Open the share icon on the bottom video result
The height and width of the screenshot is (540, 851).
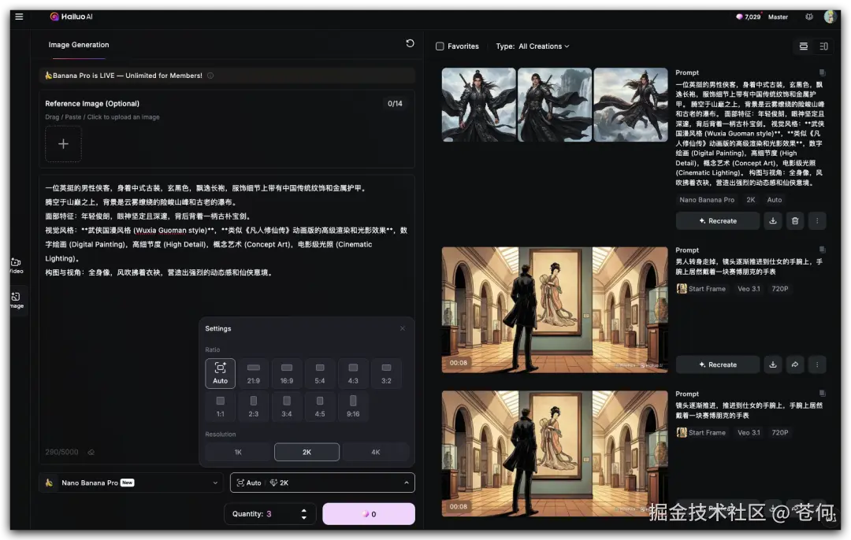tap(794, 509)
